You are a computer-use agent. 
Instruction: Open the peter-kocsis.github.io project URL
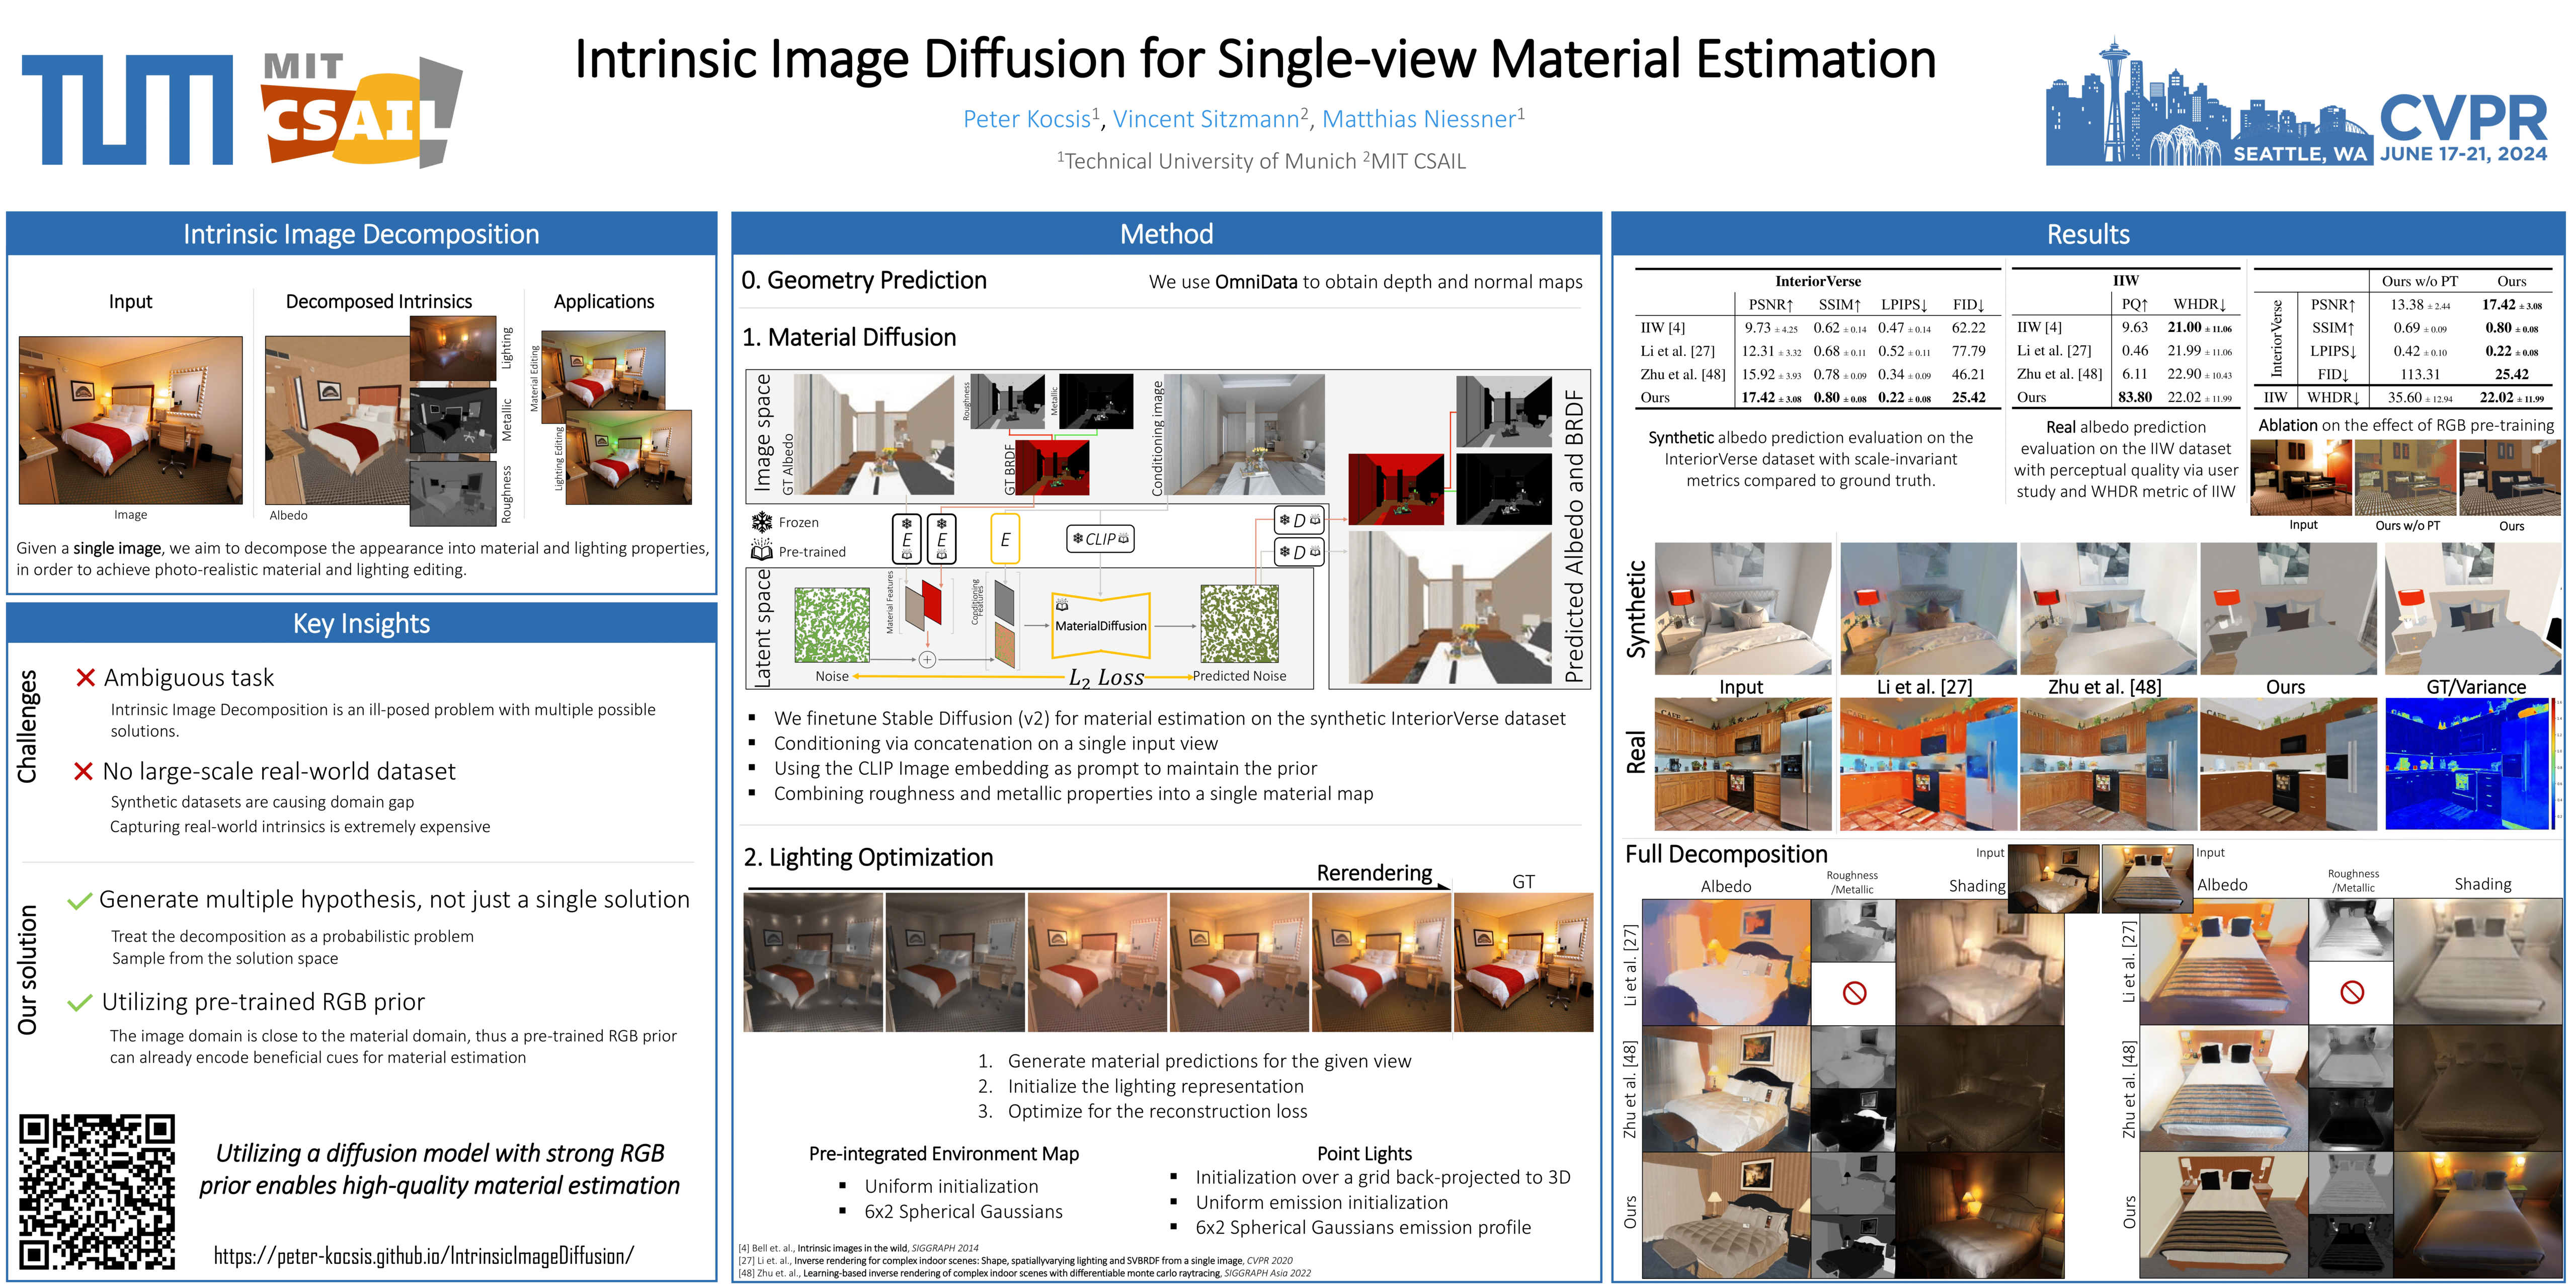(424, 1256)
